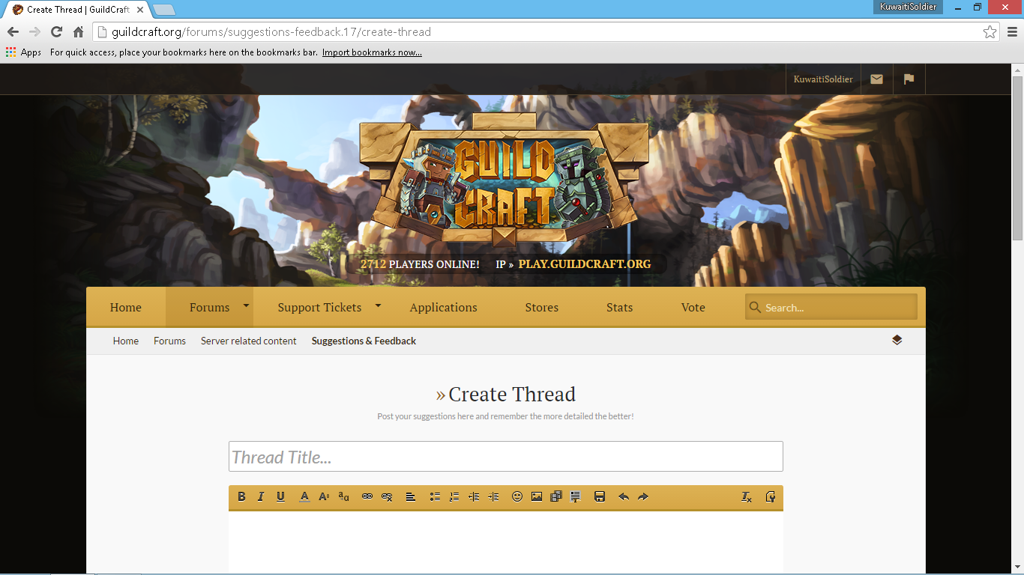Go to Home breadcrumb link
Image resolution: width=1024 pixels, height=575 pixels.
pos(126,341)
